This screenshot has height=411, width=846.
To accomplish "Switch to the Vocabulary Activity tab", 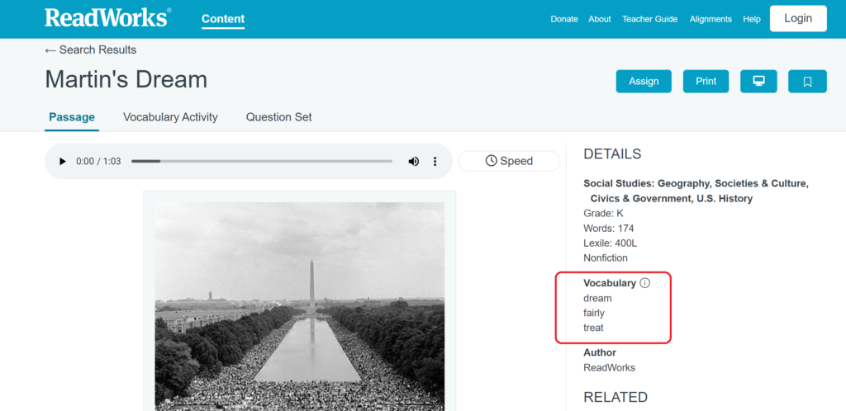I will pyautogui.click(x=170, y=117).
